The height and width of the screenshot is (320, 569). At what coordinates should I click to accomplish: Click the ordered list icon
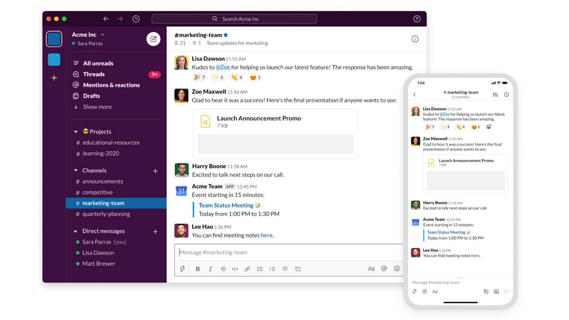tap(260, 268)
